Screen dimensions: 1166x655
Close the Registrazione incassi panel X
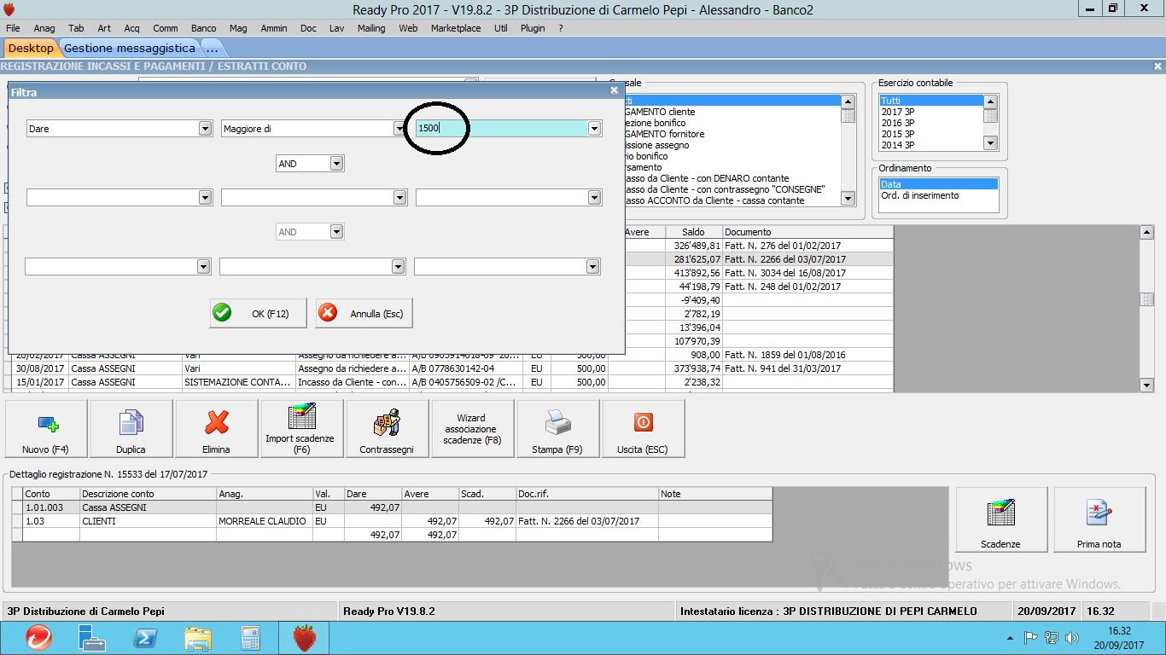(x=1157, y=66)
